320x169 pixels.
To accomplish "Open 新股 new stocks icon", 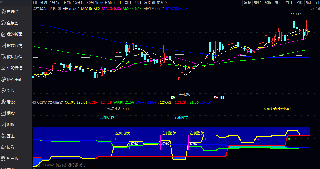I will coord(3,91).
